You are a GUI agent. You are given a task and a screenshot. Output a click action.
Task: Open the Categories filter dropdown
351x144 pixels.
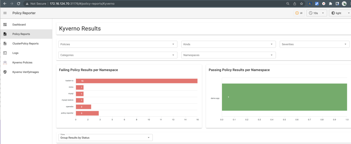coord(118,55)
